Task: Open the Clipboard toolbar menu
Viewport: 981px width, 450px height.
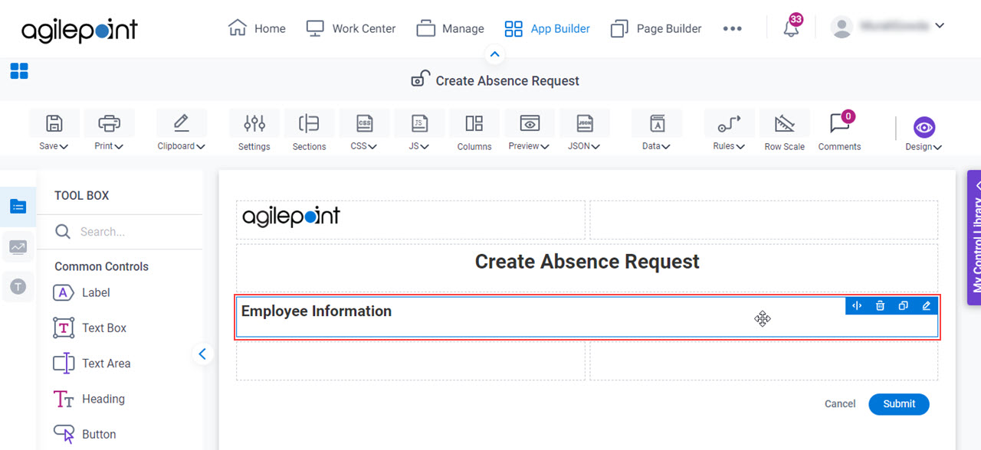Action: point(182,131)
